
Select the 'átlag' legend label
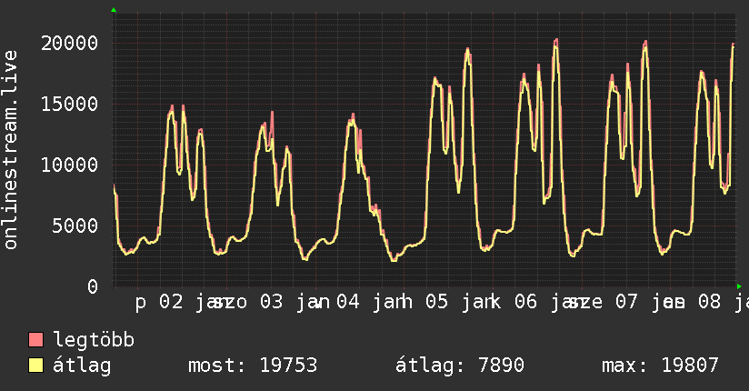(x=82, y=366)
